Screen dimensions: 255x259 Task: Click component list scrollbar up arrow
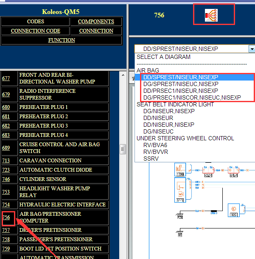pos(123,75)
